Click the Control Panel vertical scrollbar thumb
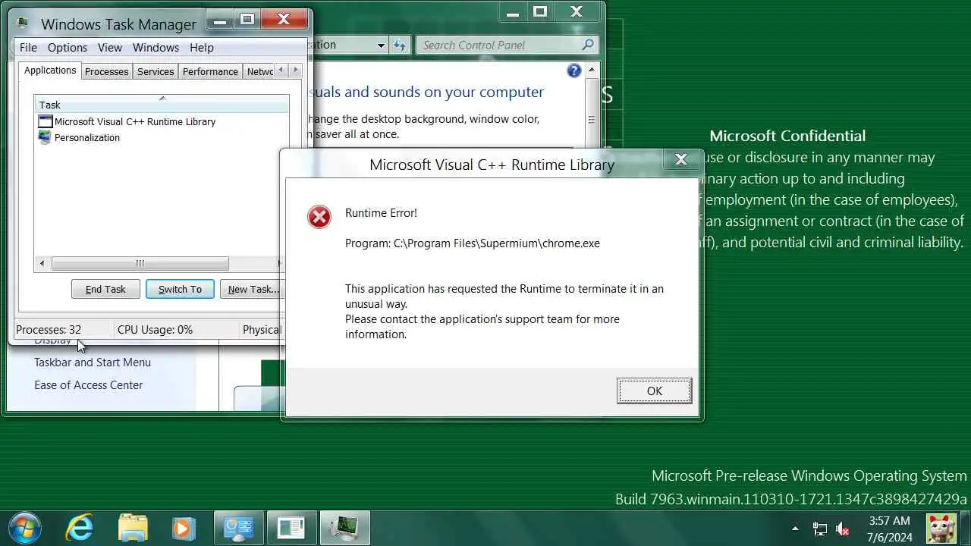 point(592,120)
